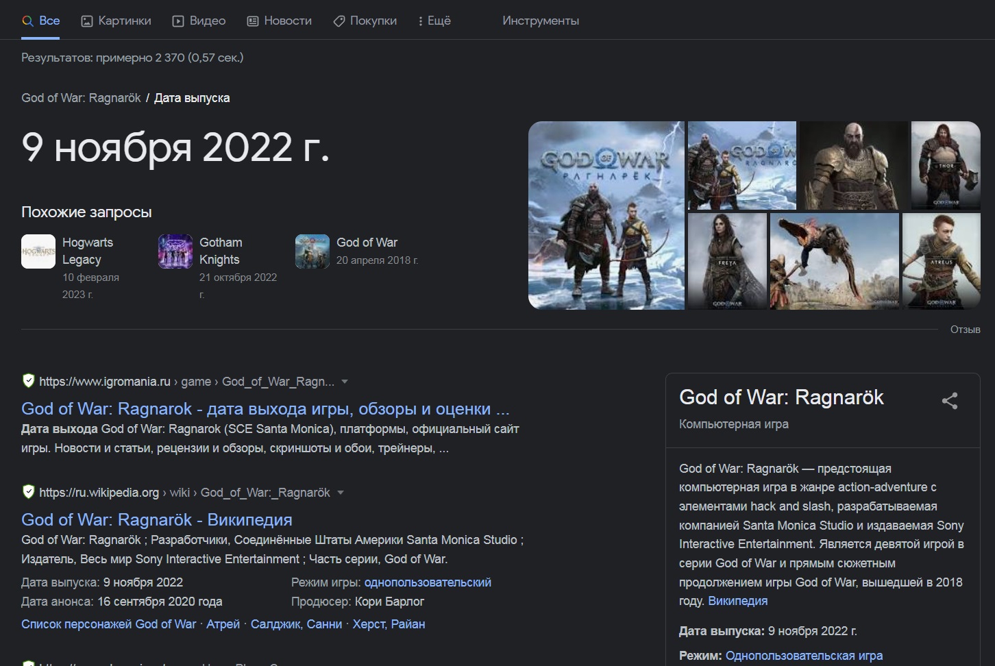The image size is (995, 666).
Task: Open large God of War Рагнарёк cover image
Action: click(x=606, y=215)
